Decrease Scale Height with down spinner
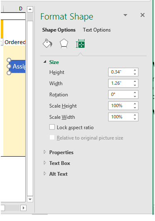This screenshot has height=221, width=155. 135,108
